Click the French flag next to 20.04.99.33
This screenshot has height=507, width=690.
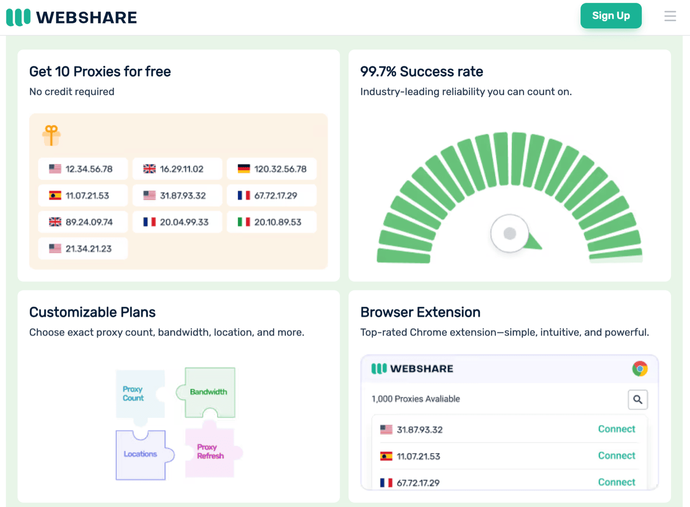(150, 222)
